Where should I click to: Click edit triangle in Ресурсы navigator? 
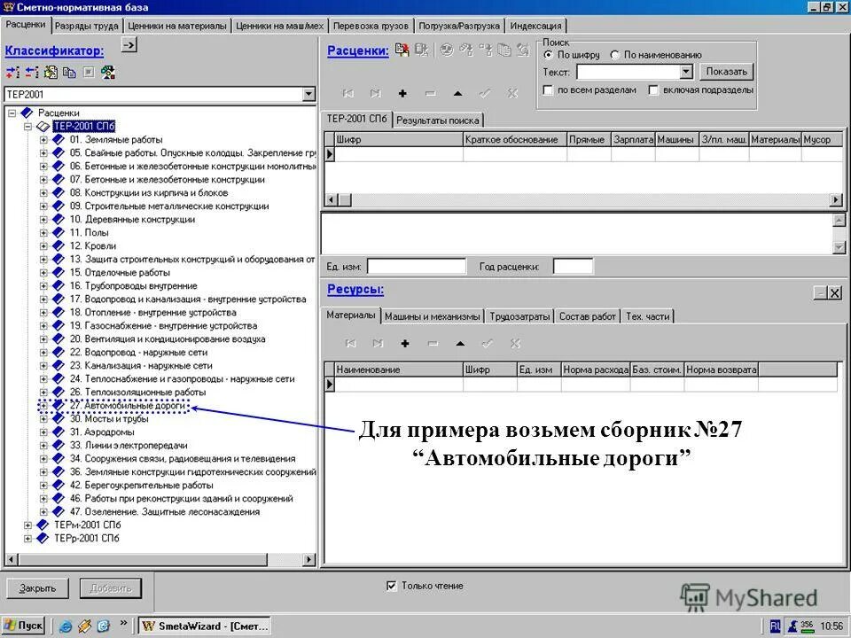[x=460, y=344]
